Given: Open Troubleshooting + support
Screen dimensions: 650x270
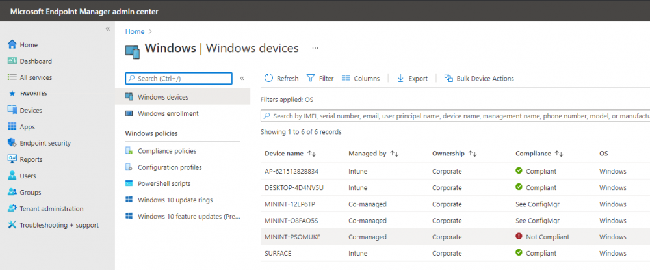Looking at the screenshot, I should tap(53, 225).
